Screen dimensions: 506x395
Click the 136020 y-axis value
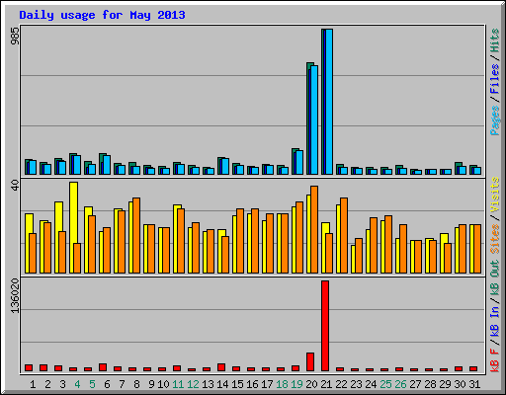(x=15, y=296)
